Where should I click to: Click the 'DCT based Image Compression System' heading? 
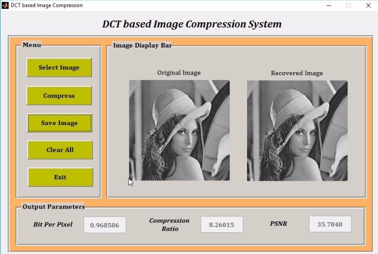192,24
